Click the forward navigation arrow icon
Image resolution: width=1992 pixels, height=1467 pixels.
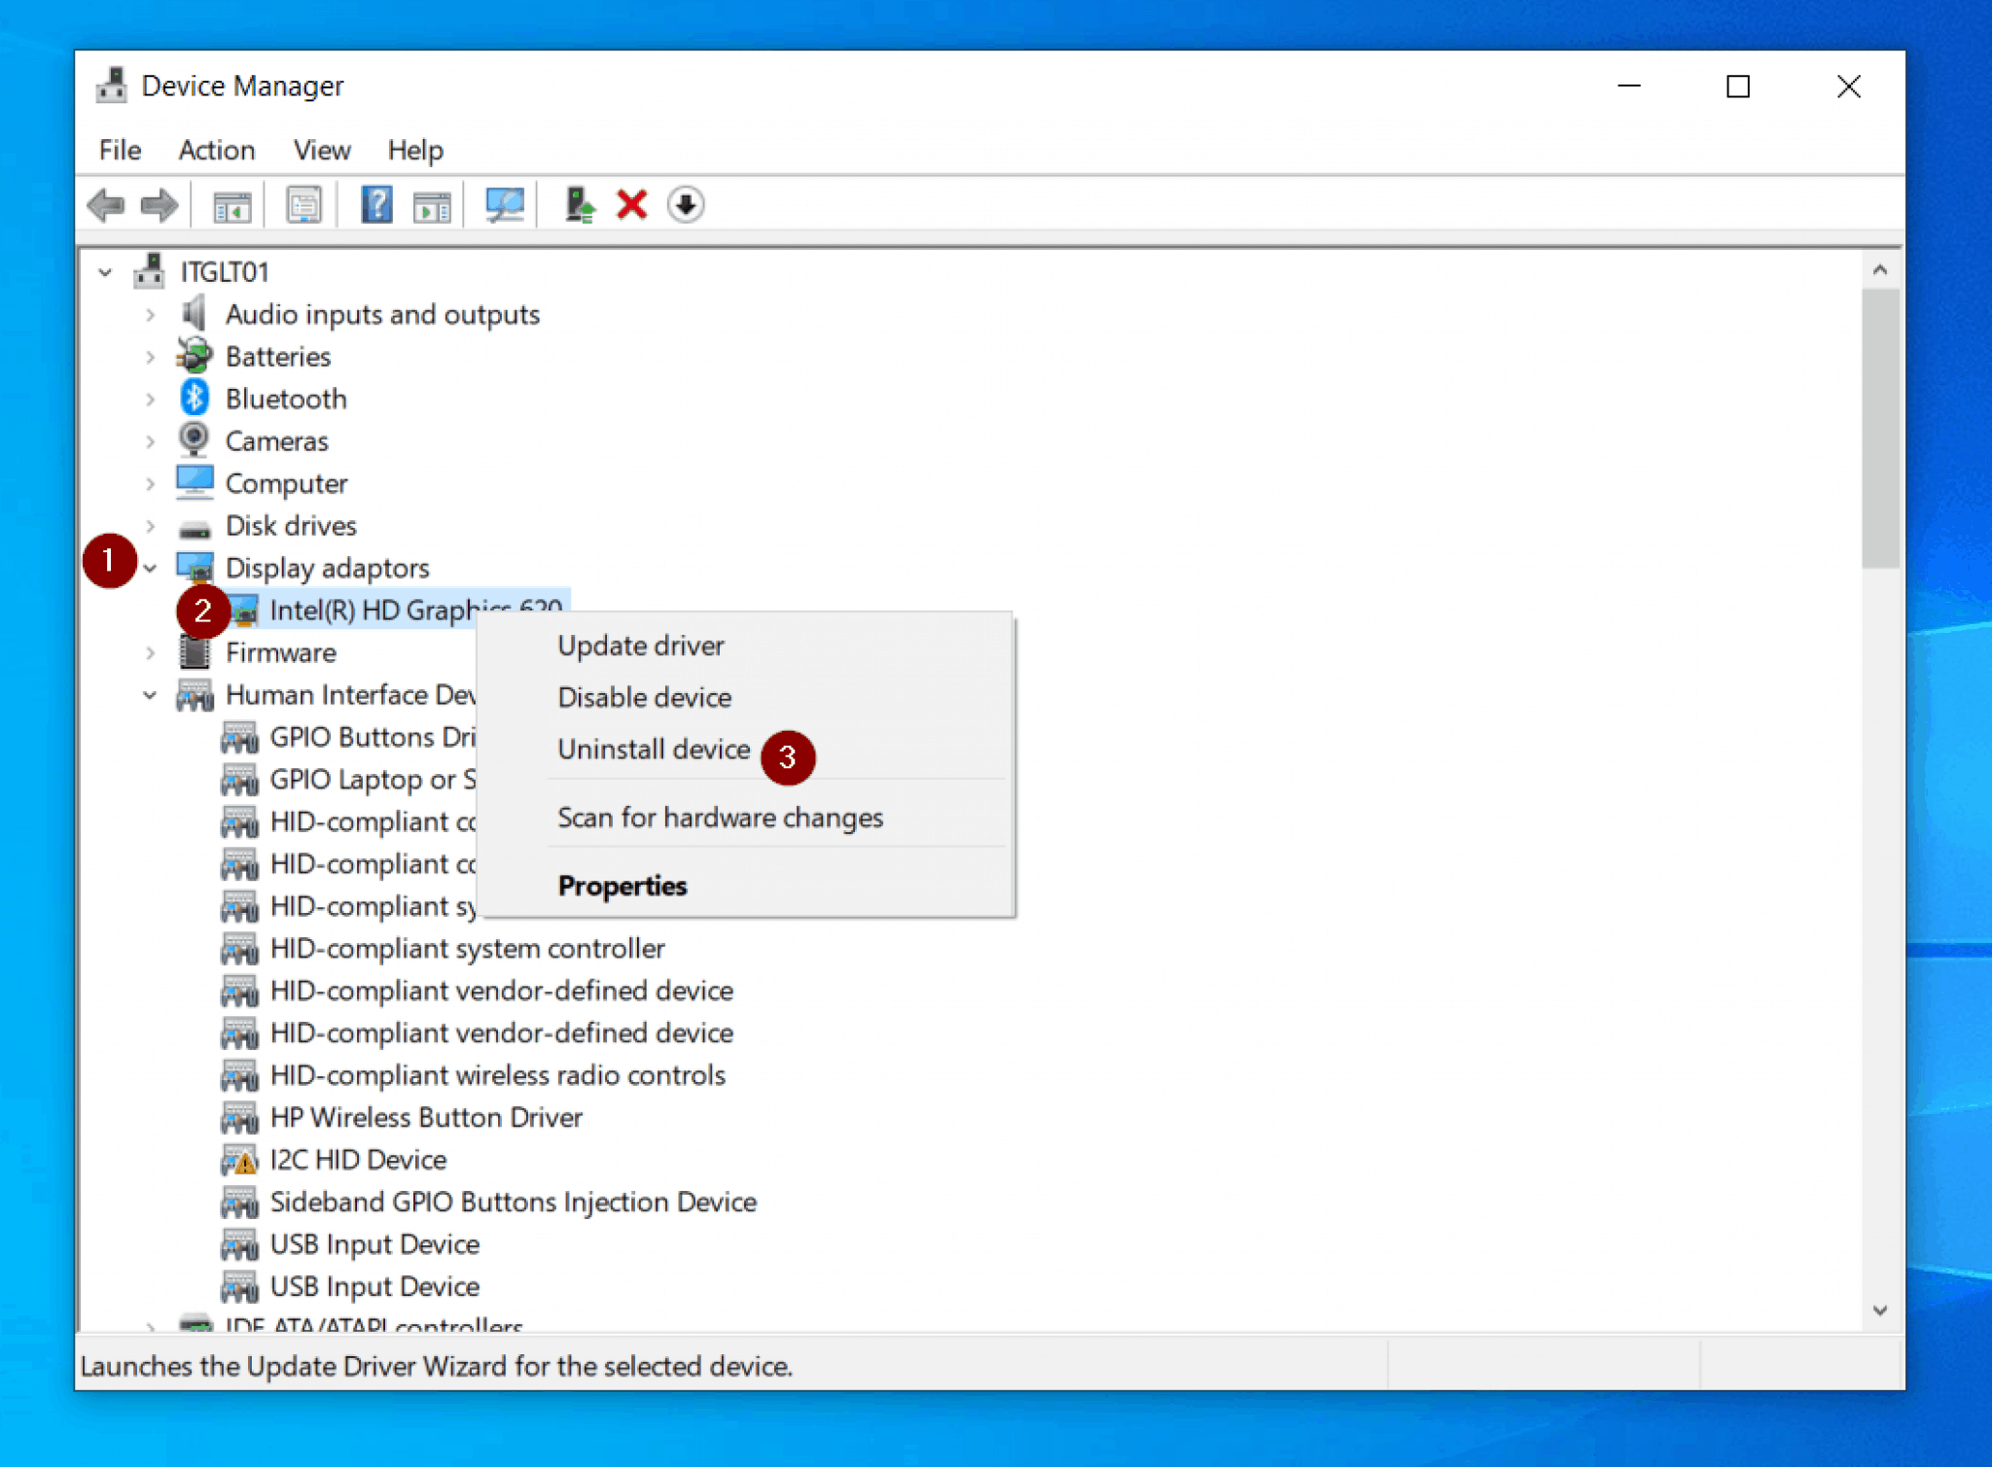click(x=159, y=203)
